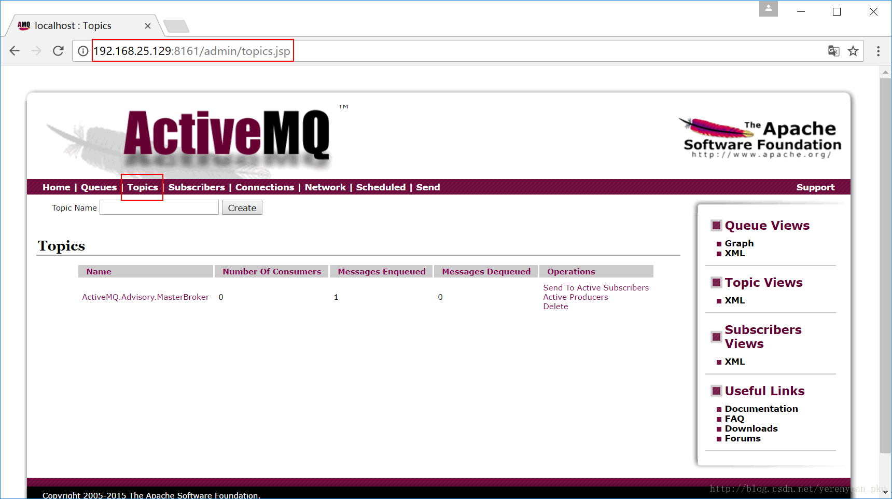This screenshot has width=892, height=499.
Task: Click the translate page icon
Action: pyautogui.click(x=833, y=51)
